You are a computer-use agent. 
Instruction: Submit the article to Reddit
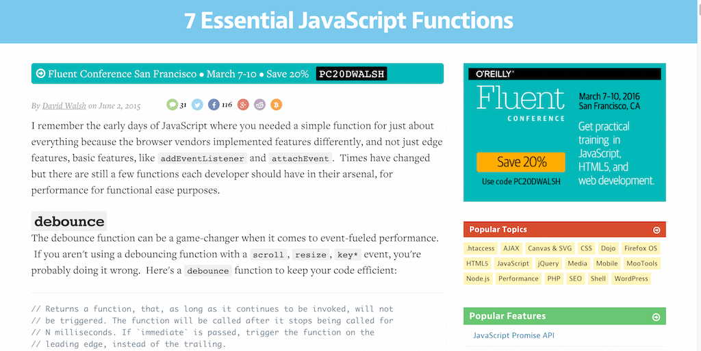260,105
